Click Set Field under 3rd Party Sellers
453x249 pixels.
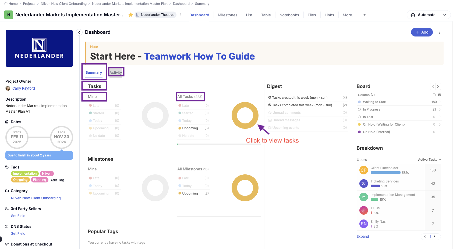[x=18, y=216]
